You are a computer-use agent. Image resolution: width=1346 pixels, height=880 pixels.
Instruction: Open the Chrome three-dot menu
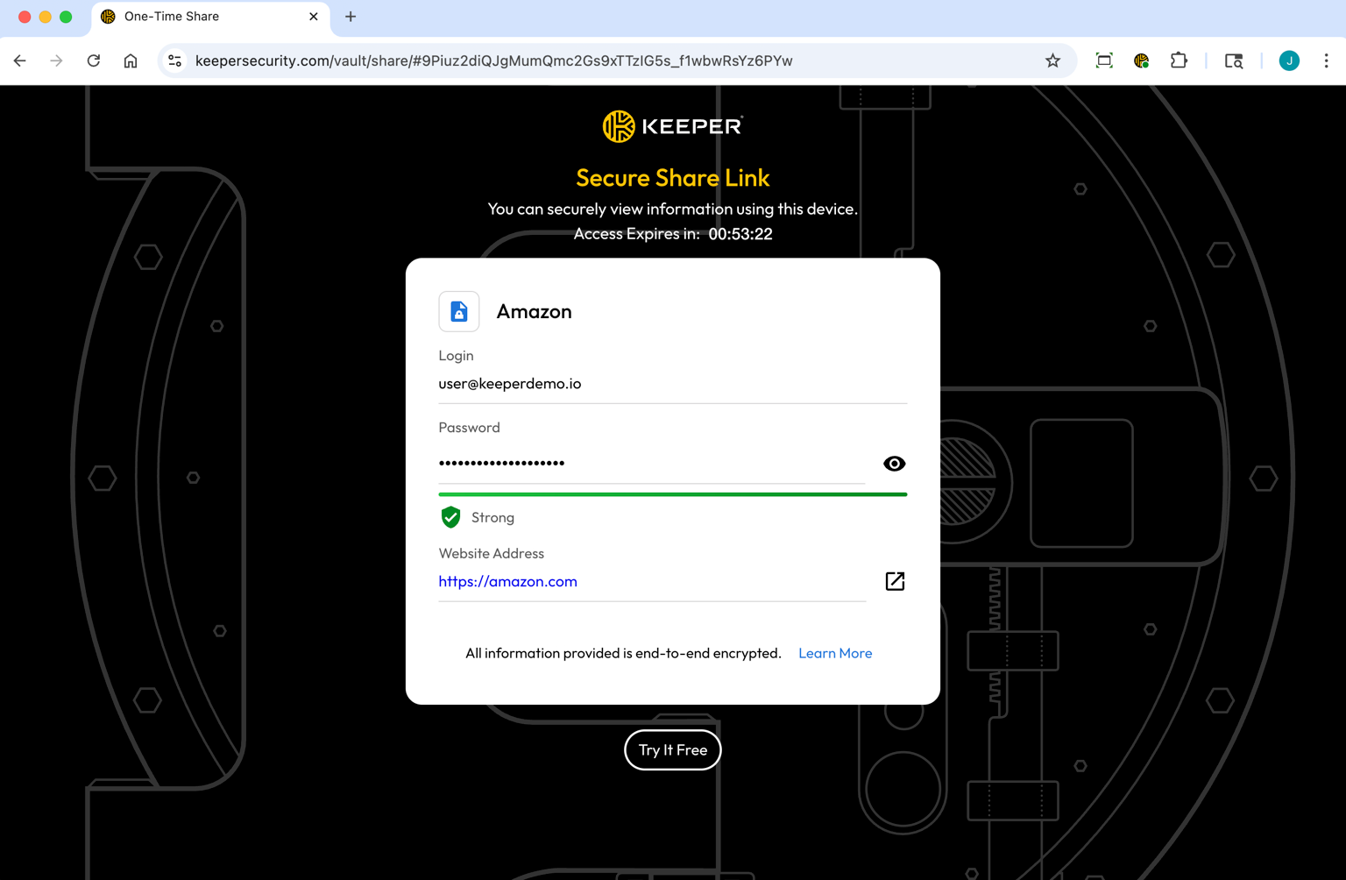tap(1327, 60)
